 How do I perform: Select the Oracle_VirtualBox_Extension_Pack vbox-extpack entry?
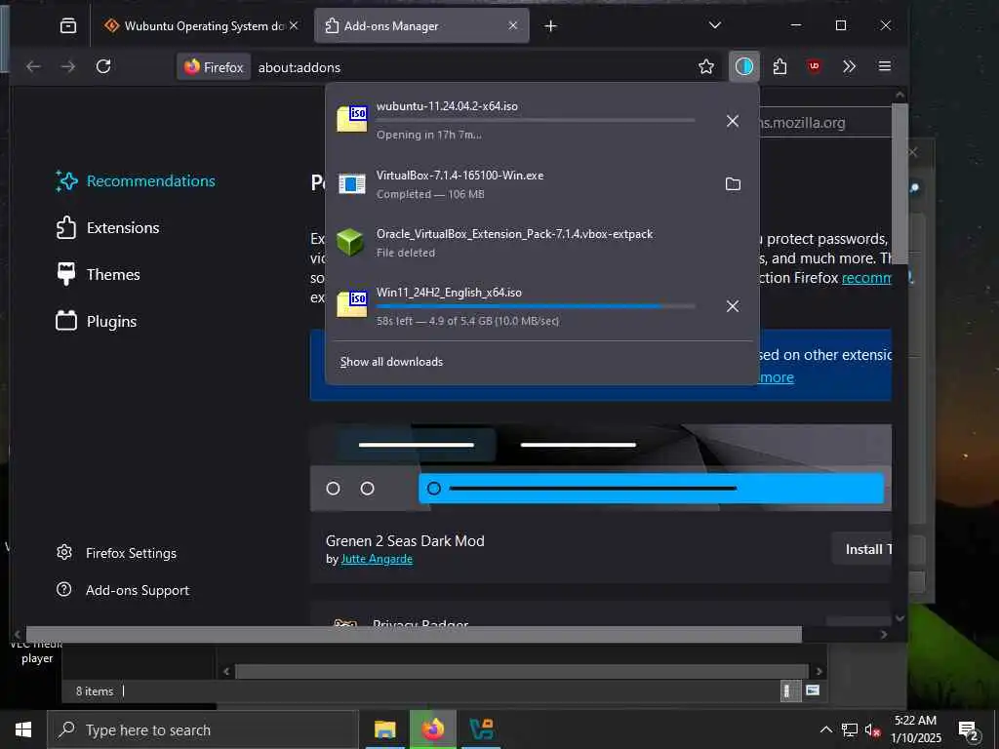[541, 243]
